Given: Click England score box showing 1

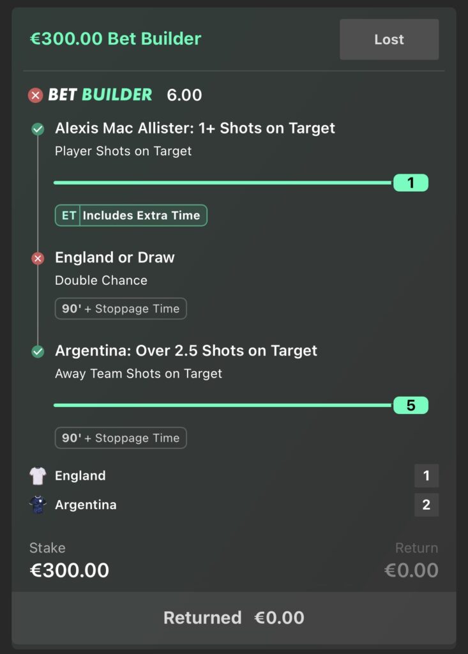Looking at the screenshot, I should (x=426, y=475).
